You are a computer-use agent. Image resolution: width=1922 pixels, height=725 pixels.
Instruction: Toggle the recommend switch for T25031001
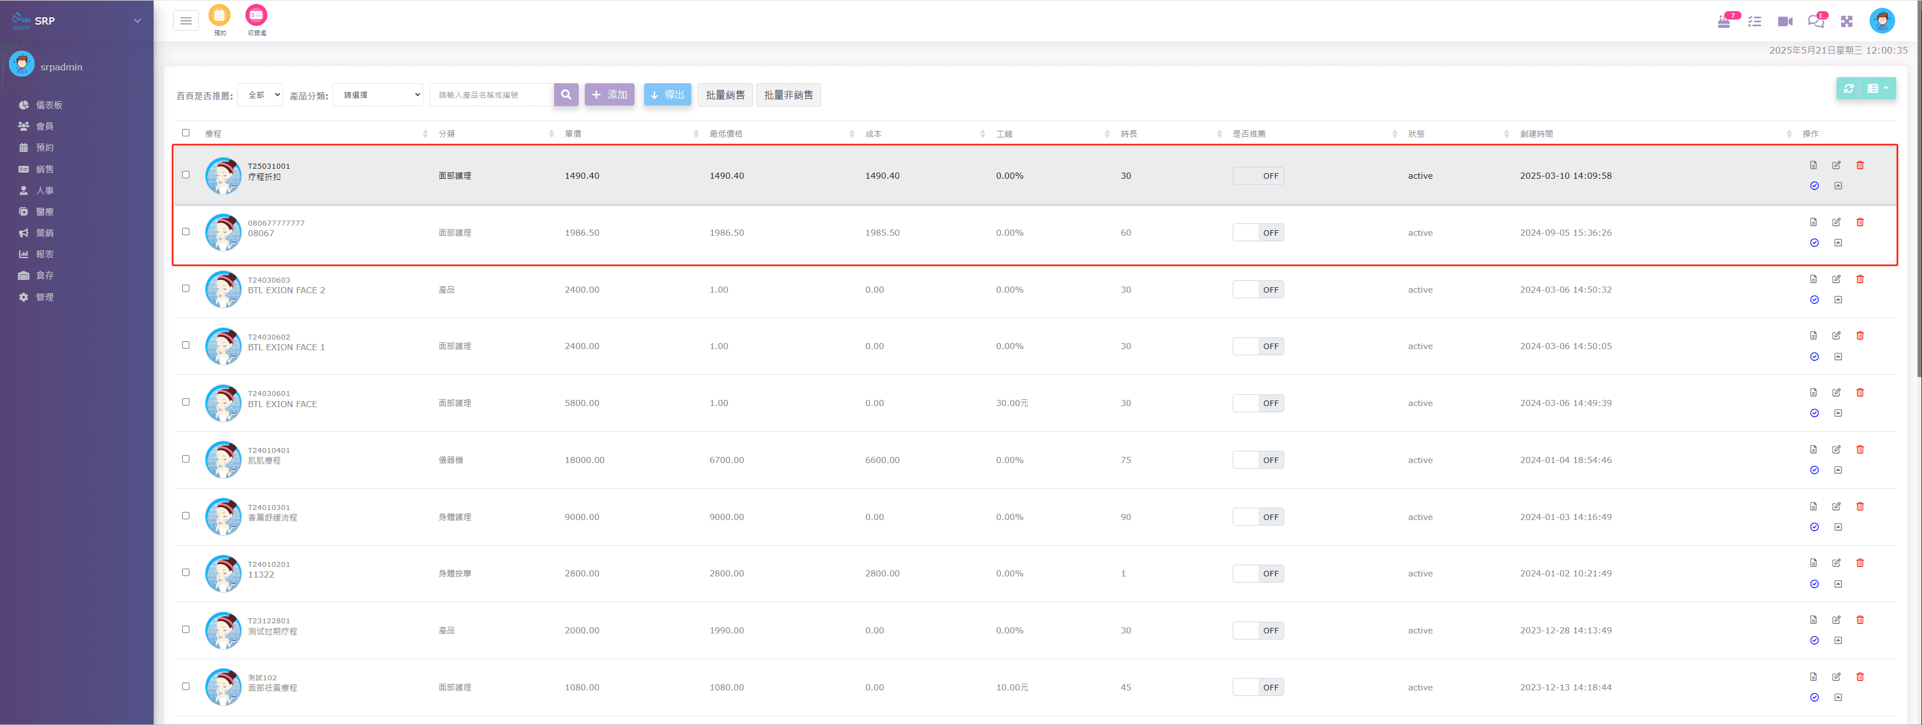(x=1258, y=176)
